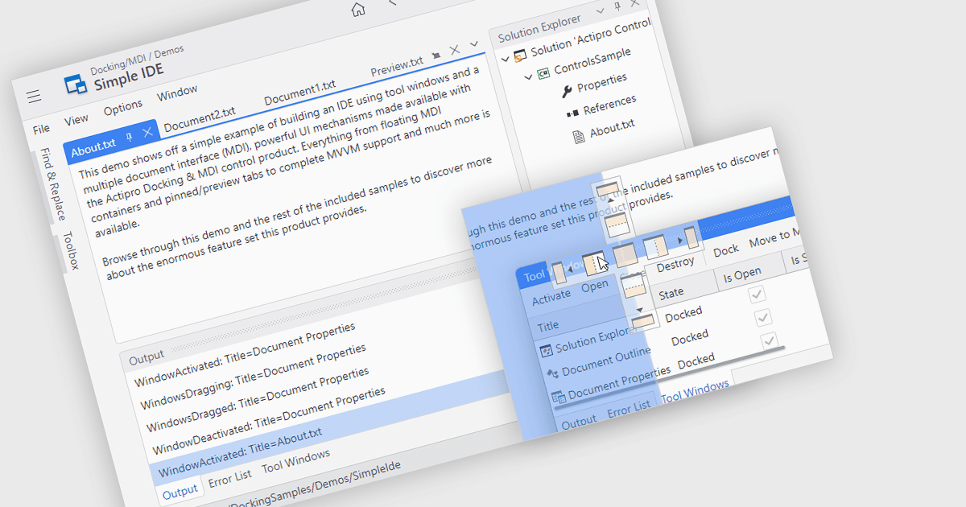
Task: Select References in Solution Explorer tree
Action: coord(609,105)
